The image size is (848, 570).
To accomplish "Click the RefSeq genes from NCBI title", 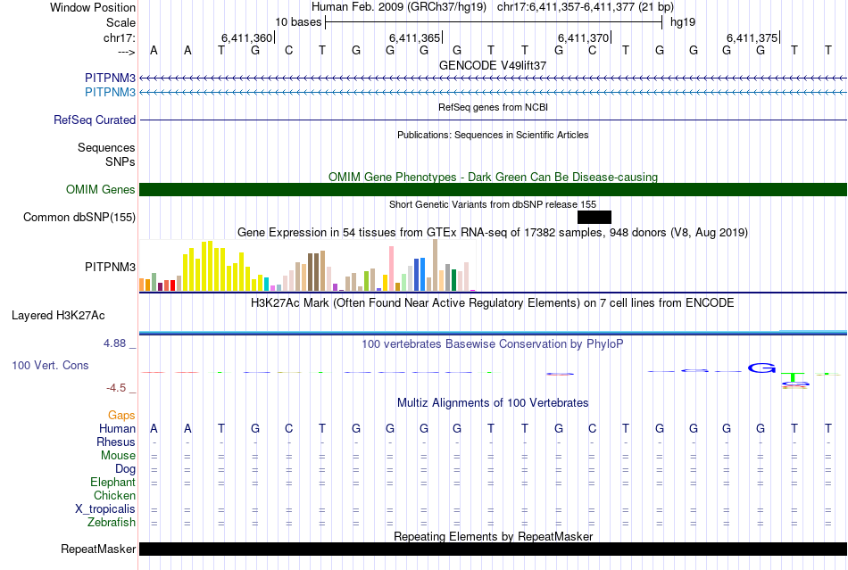I will pos(493,107).
